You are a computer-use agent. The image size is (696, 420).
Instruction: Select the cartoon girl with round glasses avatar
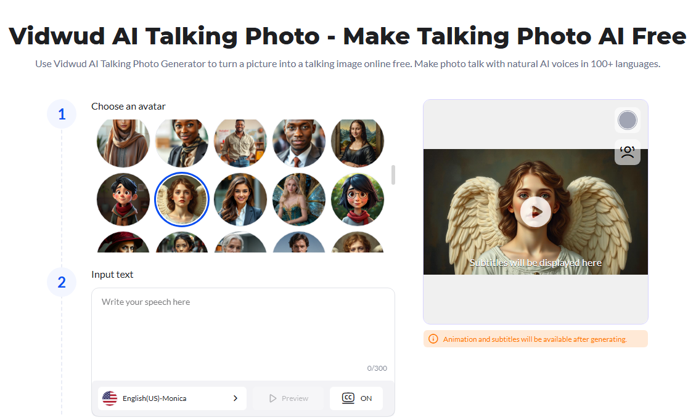coord(358,200)
